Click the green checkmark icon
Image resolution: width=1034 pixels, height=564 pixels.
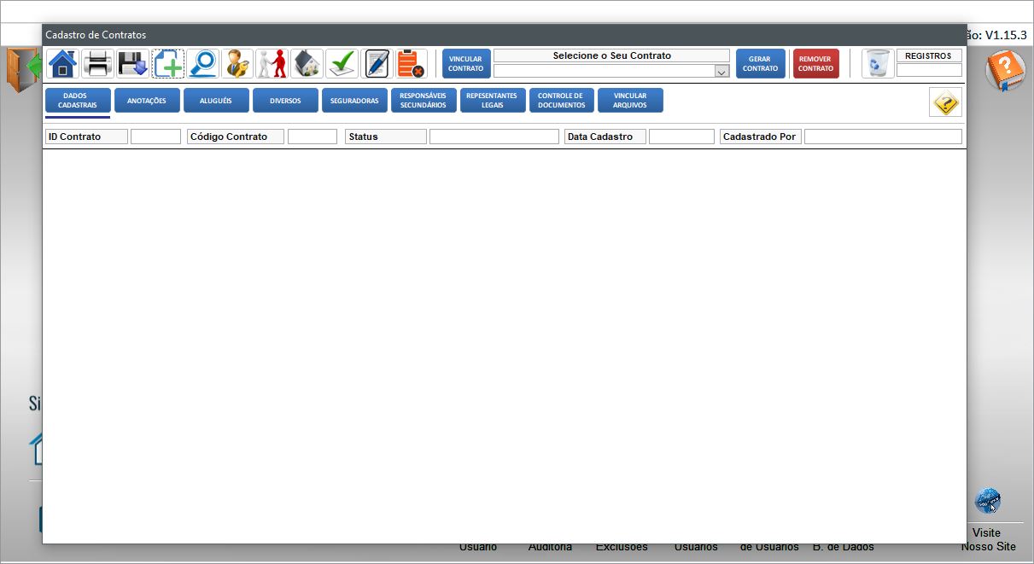coord(342,64)
